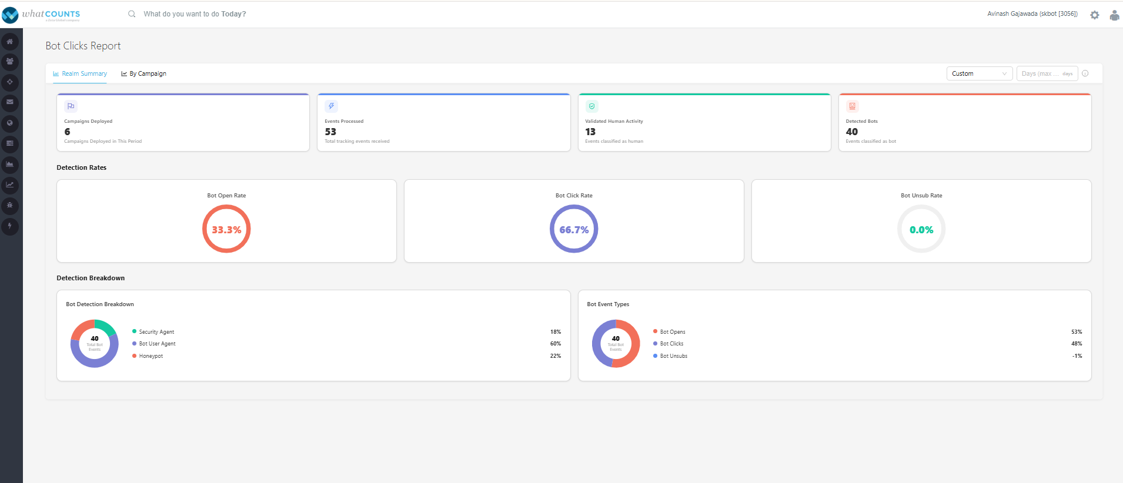Open the line graph sidebar icon
This screenshot has width=1123, height=483.
[x=10, y=185]
